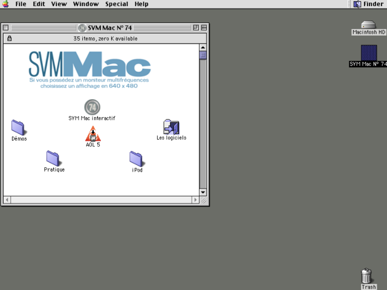Image resolution: width=387 pixels, height=290 pixels.
Task: Click the disc proxy icon in title bar
Action: pyautogui.click(x=82, y=28)
